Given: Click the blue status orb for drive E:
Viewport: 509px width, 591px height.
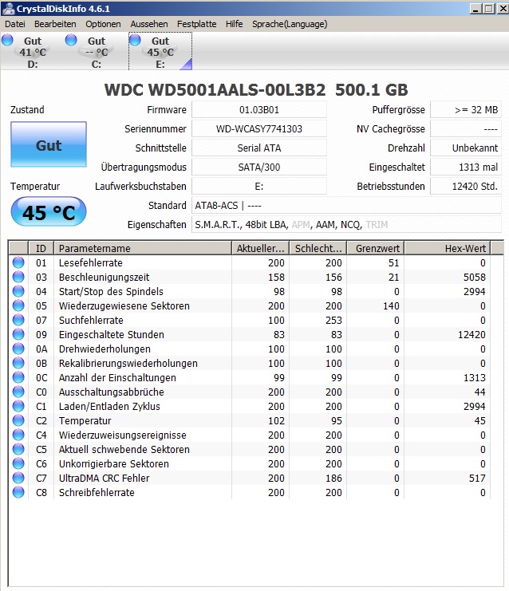Looking at the screenshot, I should coord(135,40).
